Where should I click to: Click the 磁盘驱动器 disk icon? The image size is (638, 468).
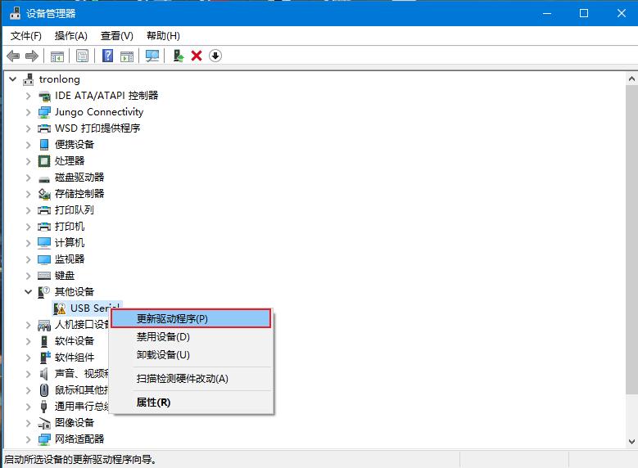point(44,179)
